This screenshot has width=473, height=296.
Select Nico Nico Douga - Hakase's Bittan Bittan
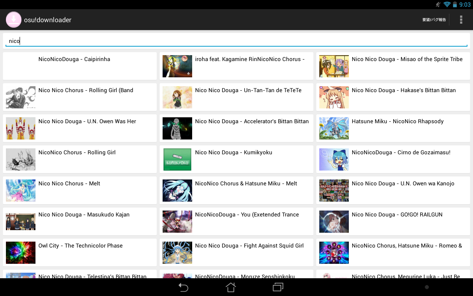404,90
